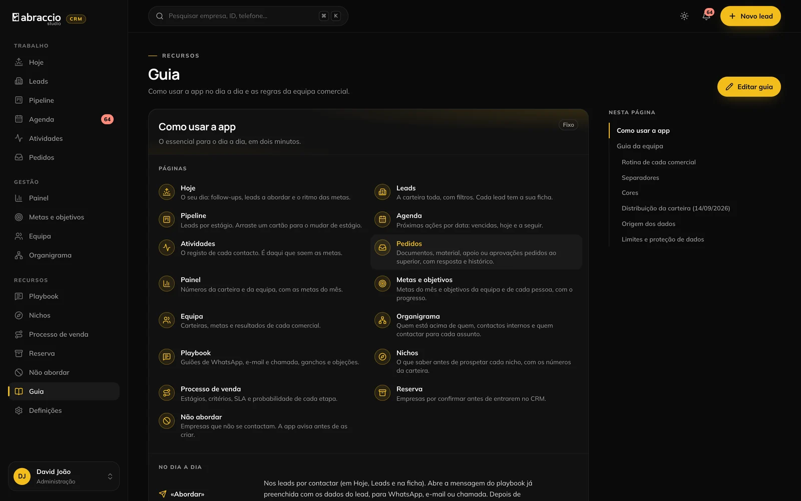This screenshot has width=801, height=501.
Task: Click the Novo lead button
Action: tap(750, 16)
